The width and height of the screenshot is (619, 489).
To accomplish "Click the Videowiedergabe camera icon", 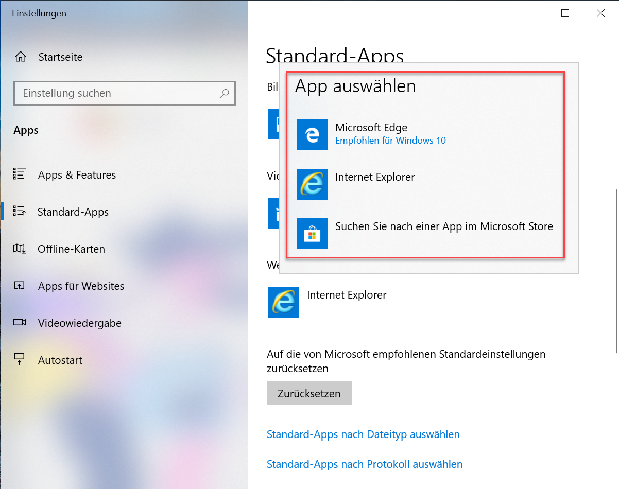I will point(20,323).
